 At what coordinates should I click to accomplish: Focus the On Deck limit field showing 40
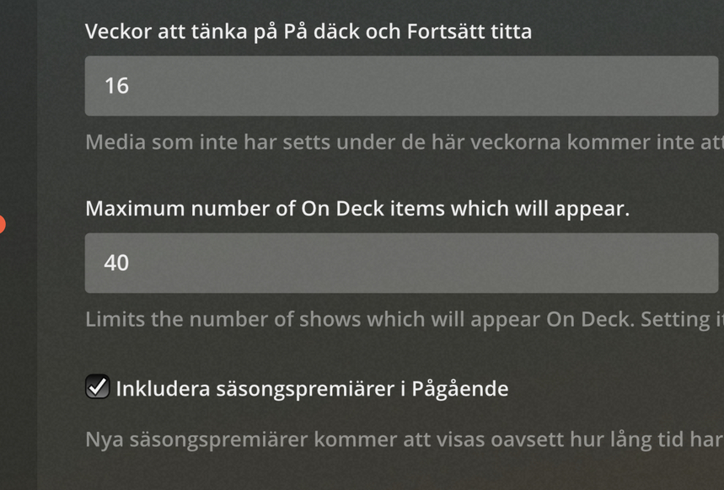pyautogui.click(x=401, y=263)
